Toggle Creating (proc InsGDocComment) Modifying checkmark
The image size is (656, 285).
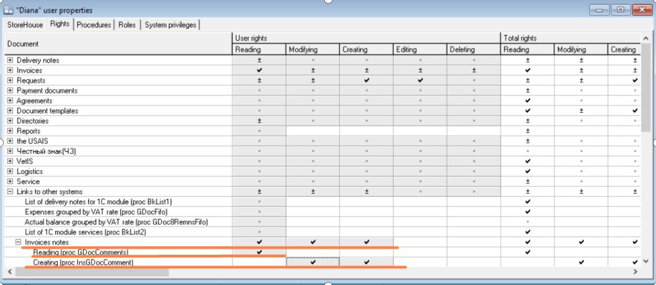[313, 262]
